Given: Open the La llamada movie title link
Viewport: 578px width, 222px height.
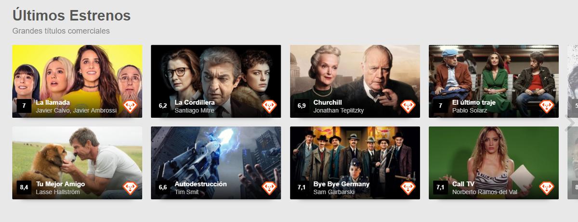Looking at the screenshot, I should [x=53, y=102].
